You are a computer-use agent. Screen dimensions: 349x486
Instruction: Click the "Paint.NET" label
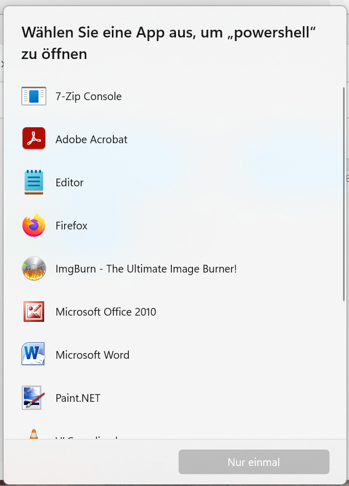[x=78, y=398]
